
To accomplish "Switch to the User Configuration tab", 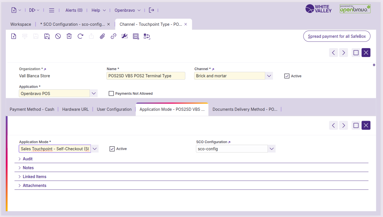I will (114, 109).
